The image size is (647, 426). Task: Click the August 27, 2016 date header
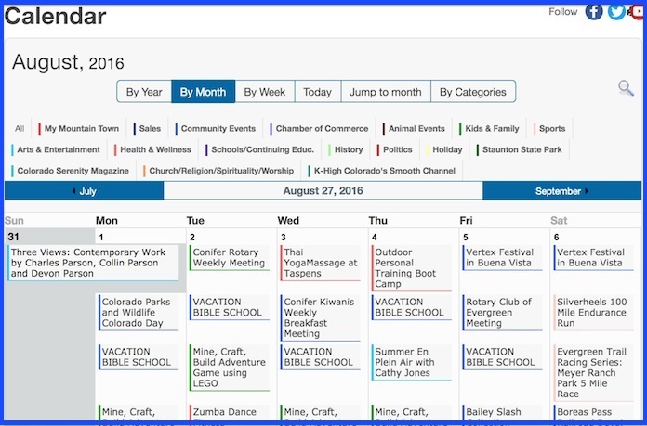click(x=323, y=191)
